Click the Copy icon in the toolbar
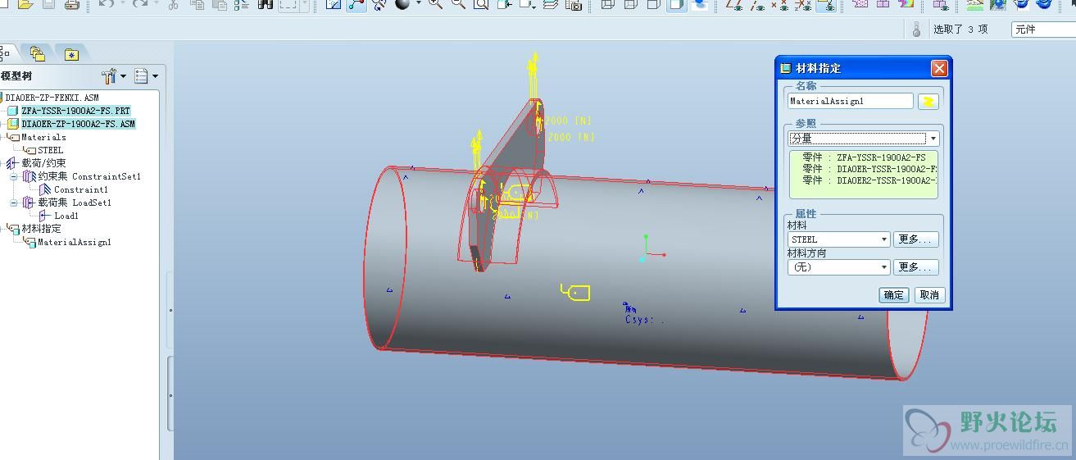The image size is (1076, 460). pyautogui.click(x=197, y=4)
